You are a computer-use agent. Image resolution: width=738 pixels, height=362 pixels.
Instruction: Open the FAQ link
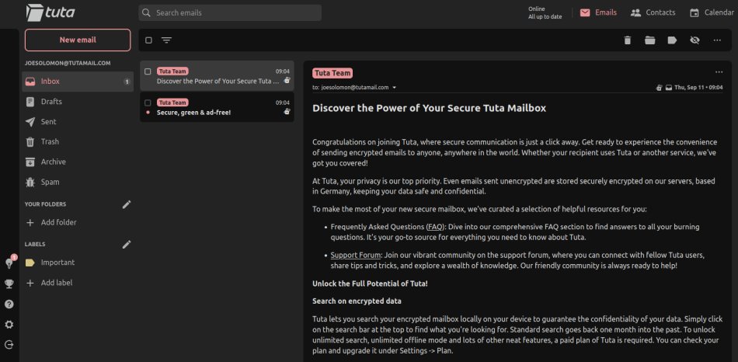435,227
